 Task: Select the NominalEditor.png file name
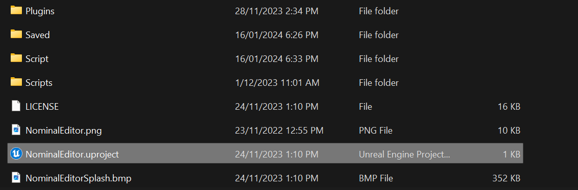click(63, 131)
